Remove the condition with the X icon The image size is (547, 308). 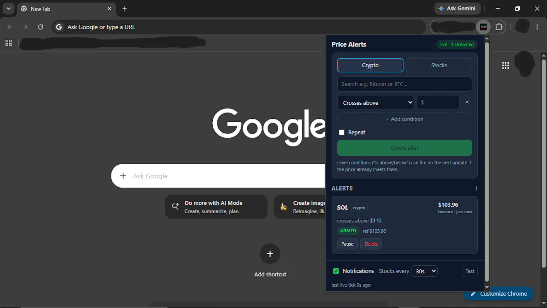tap(467, 102)
